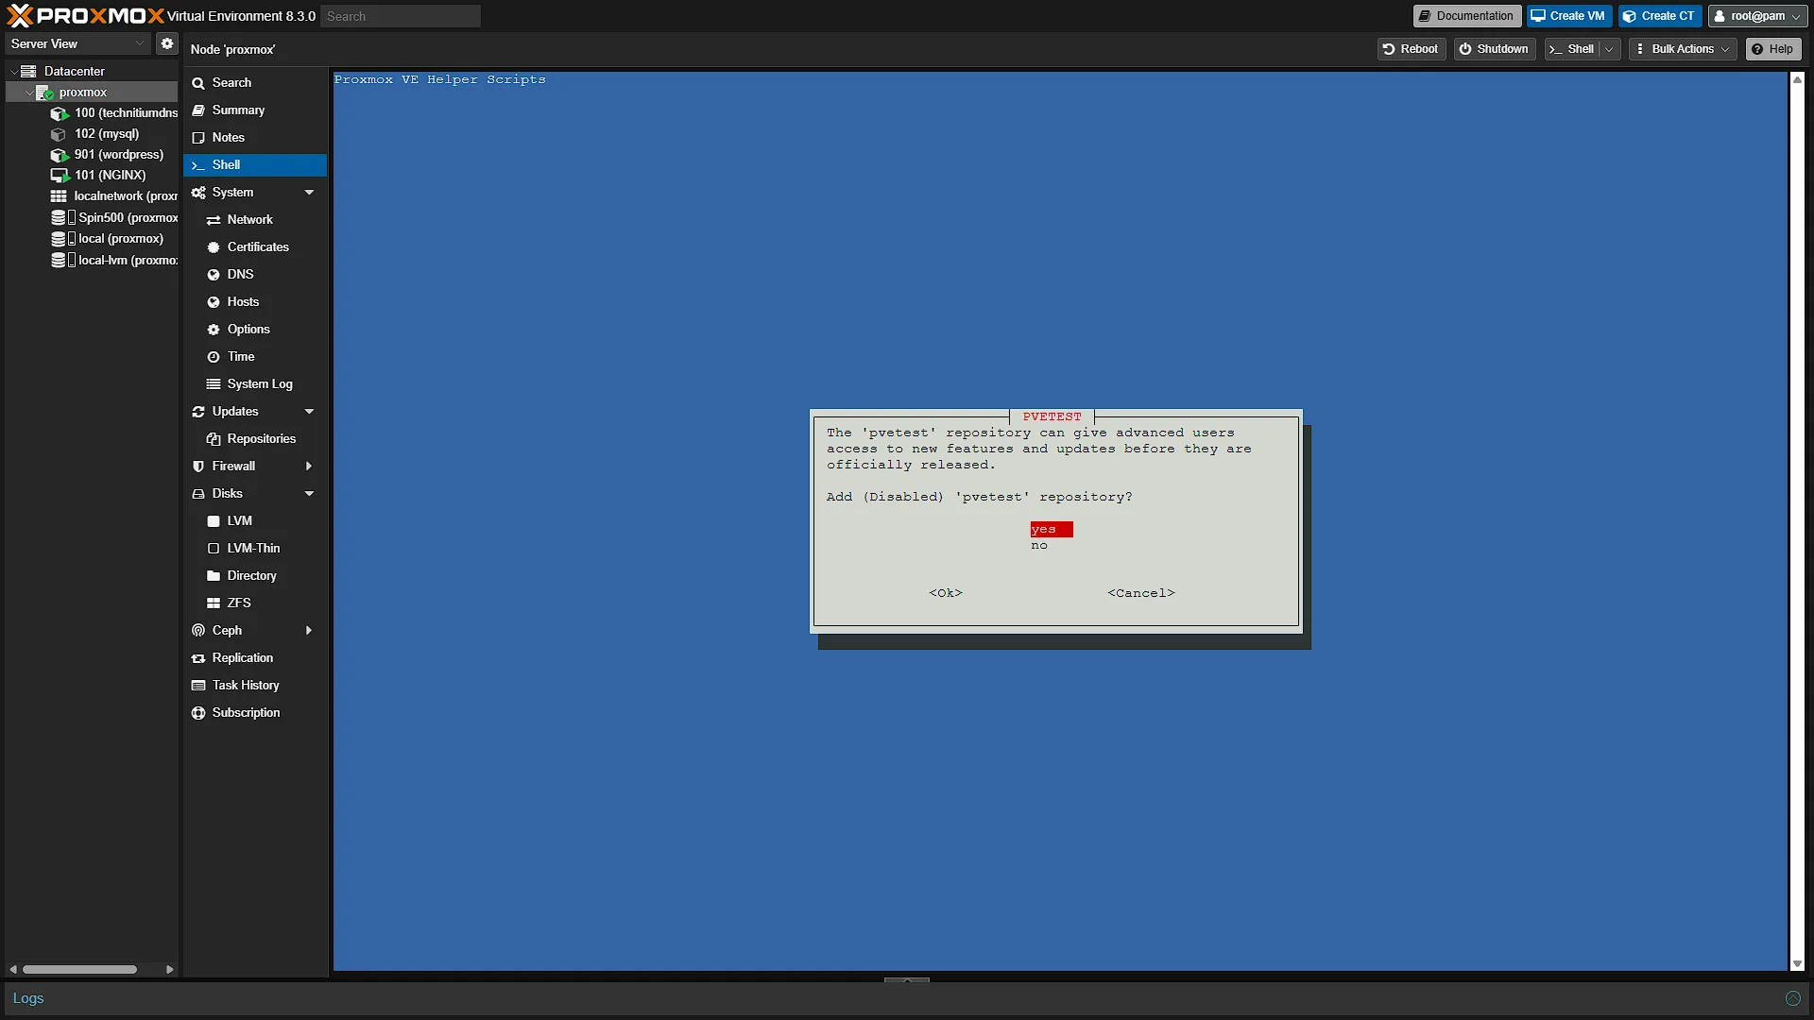Click the proxmox node icon in tree
The height and width of the screenshot is (1020, 1814).
44,93
